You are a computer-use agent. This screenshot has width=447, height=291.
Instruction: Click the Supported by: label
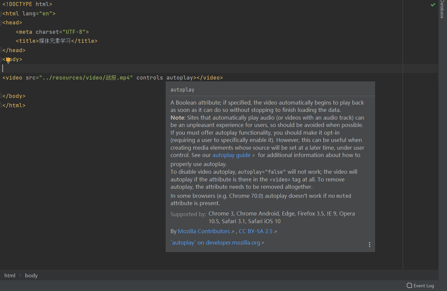pyautogui.click(x=188, y=214)
